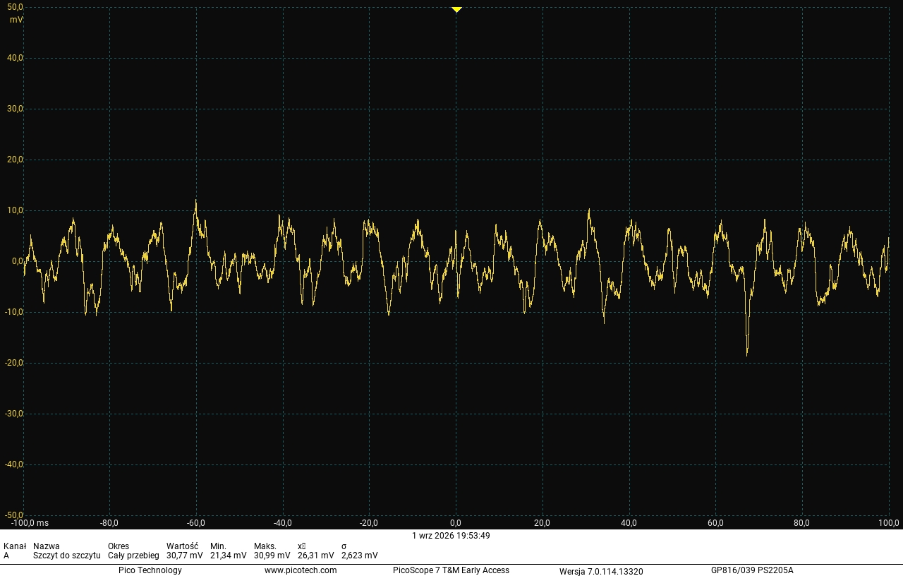
Task: Select the 21,34 mV minimum value
Action: click(x=229, y=556)
